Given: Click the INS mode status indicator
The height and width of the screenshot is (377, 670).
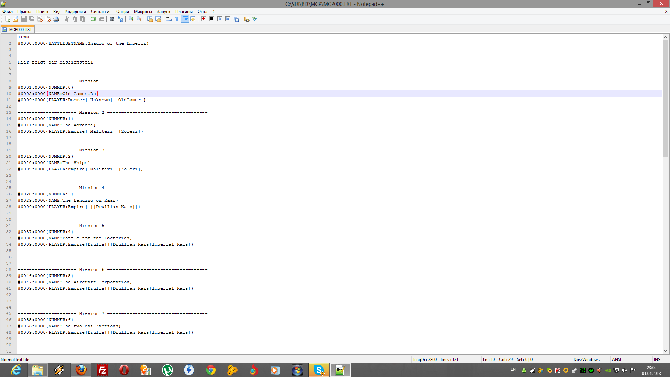Looking at the screenshot, I should 657,359.
